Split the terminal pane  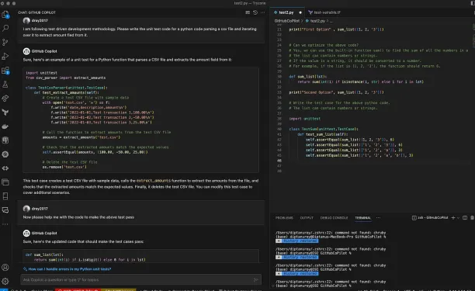pyautogui.click(x=465, y=218)
